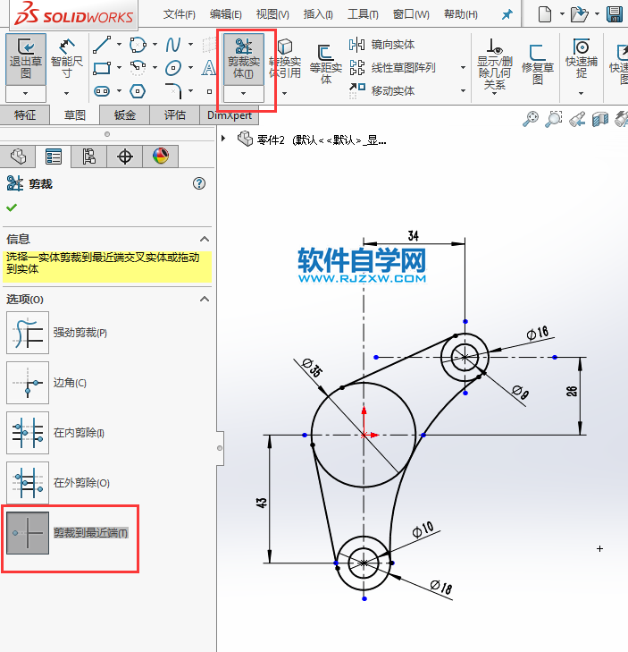This screenshot has height=652, width=628.
Task: Click the Trim Entities (剪裁实体) tool
Action: [244, 58]
